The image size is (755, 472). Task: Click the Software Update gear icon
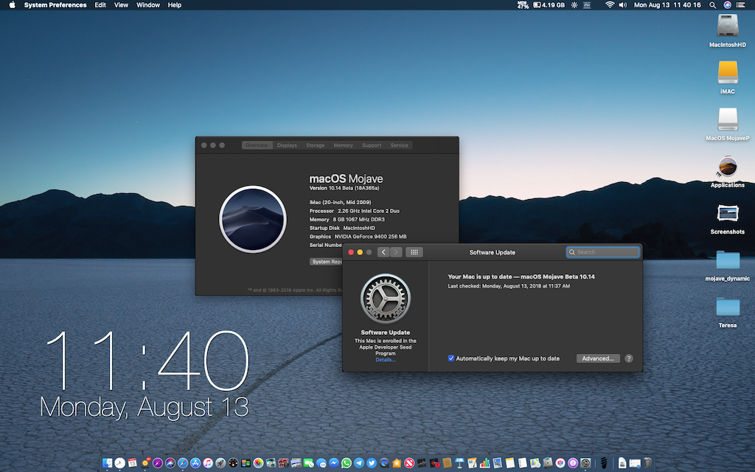(385, 299)
